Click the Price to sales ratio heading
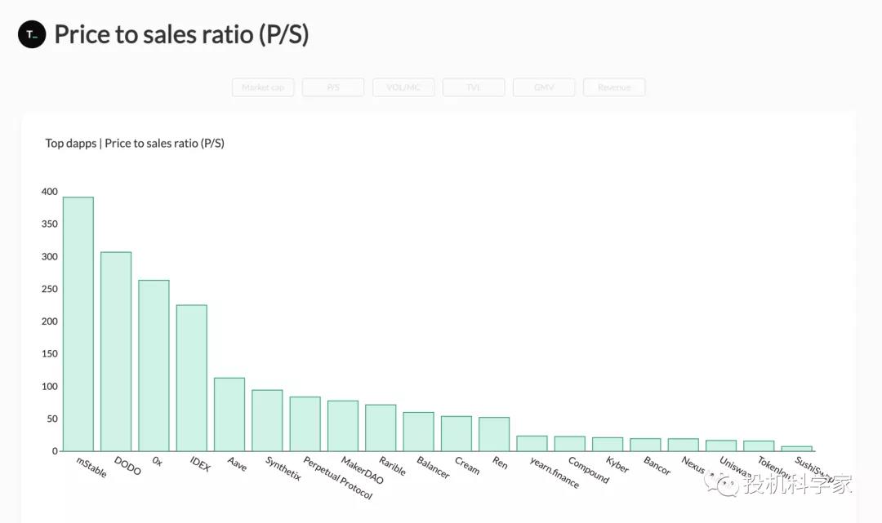The width and height of the screenshot is (882, 523). [x=181, y=34]
